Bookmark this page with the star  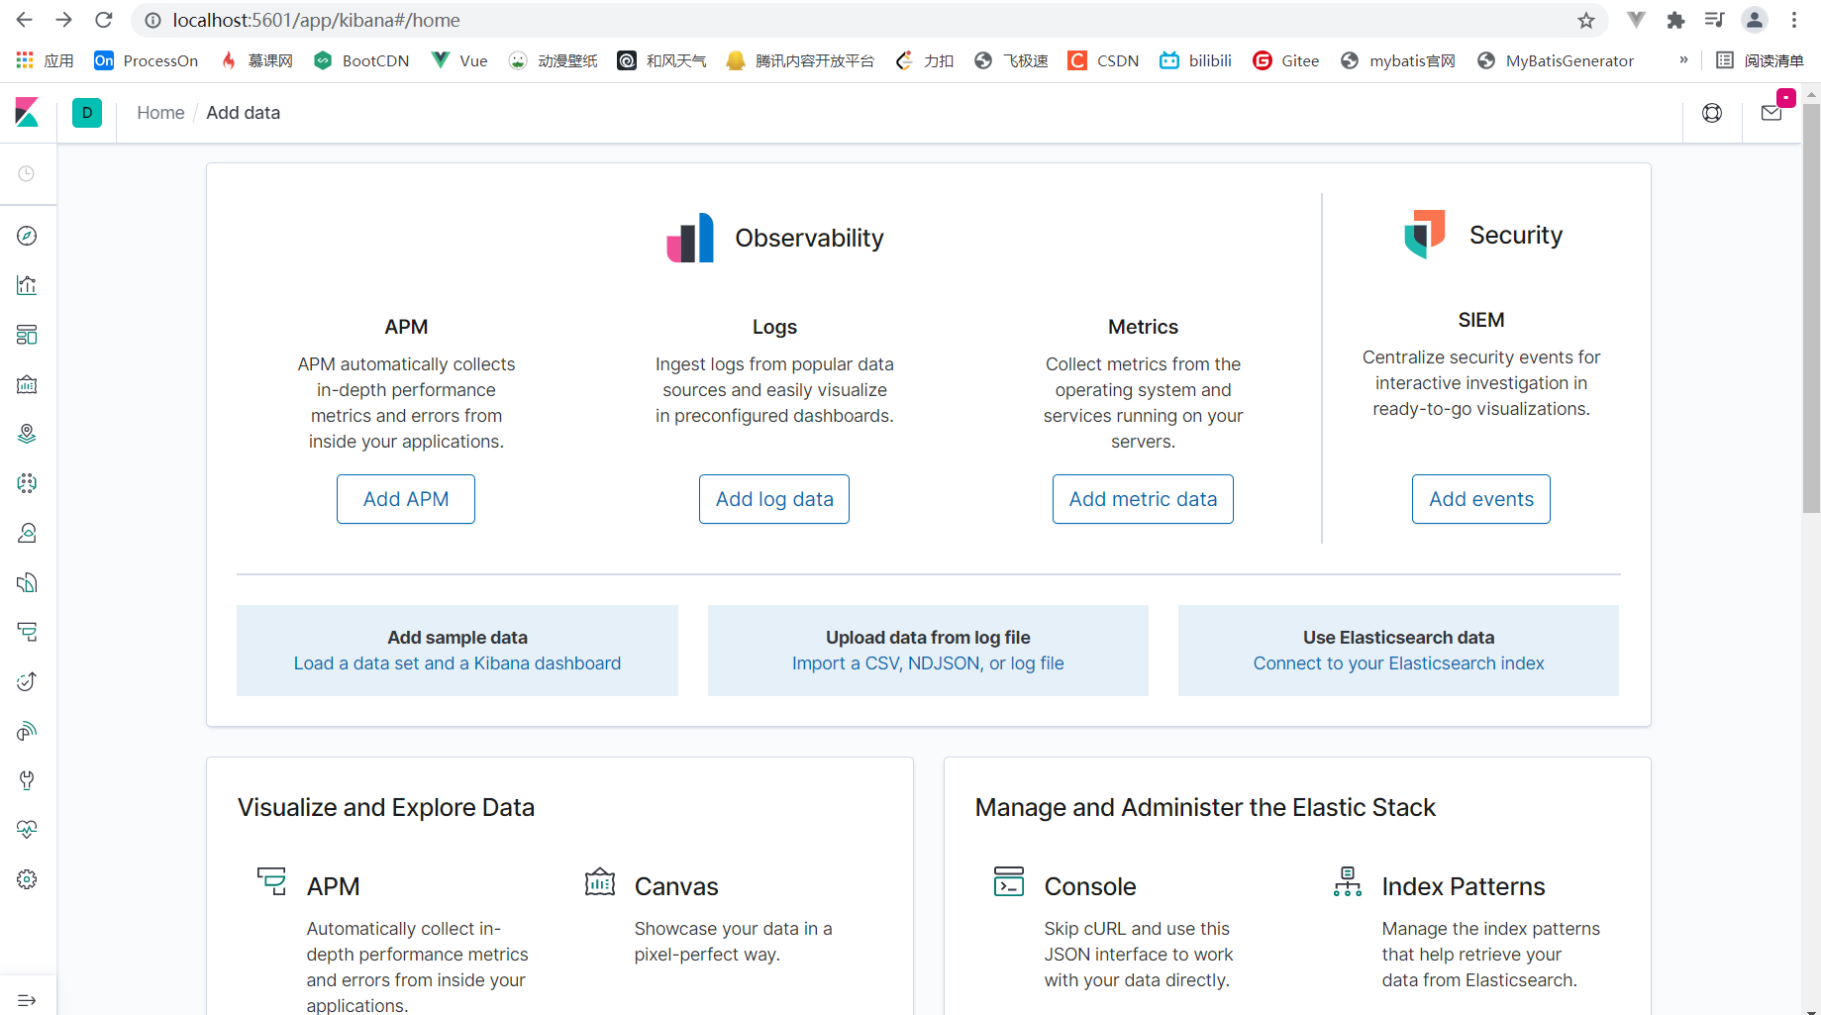coord(1586,20)
